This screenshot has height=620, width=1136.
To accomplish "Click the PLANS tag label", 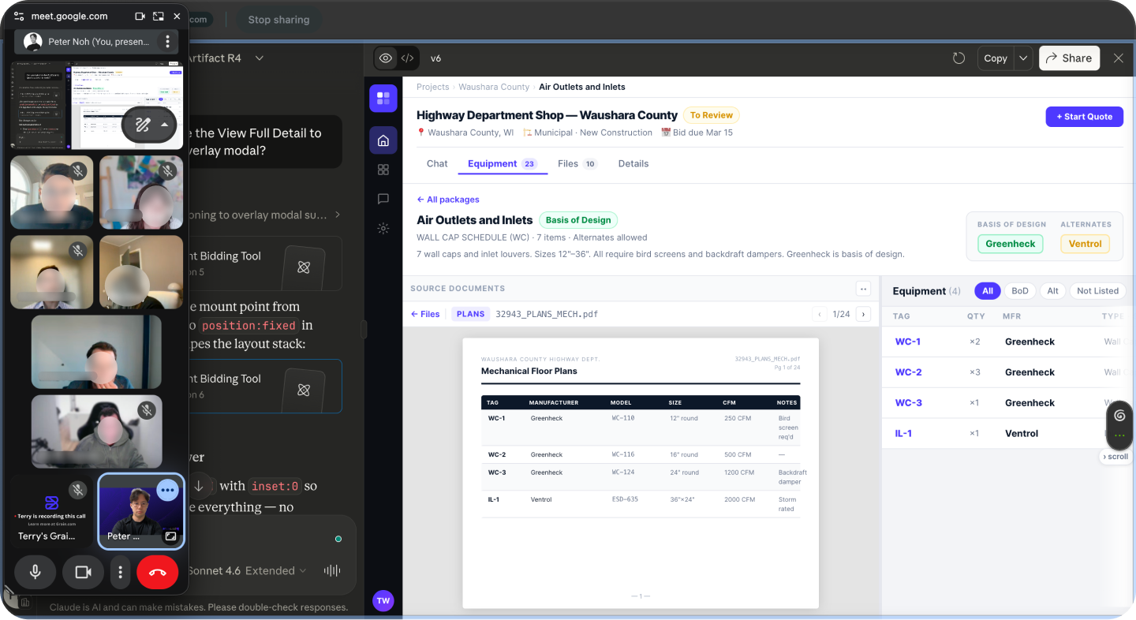I will 471,314.
